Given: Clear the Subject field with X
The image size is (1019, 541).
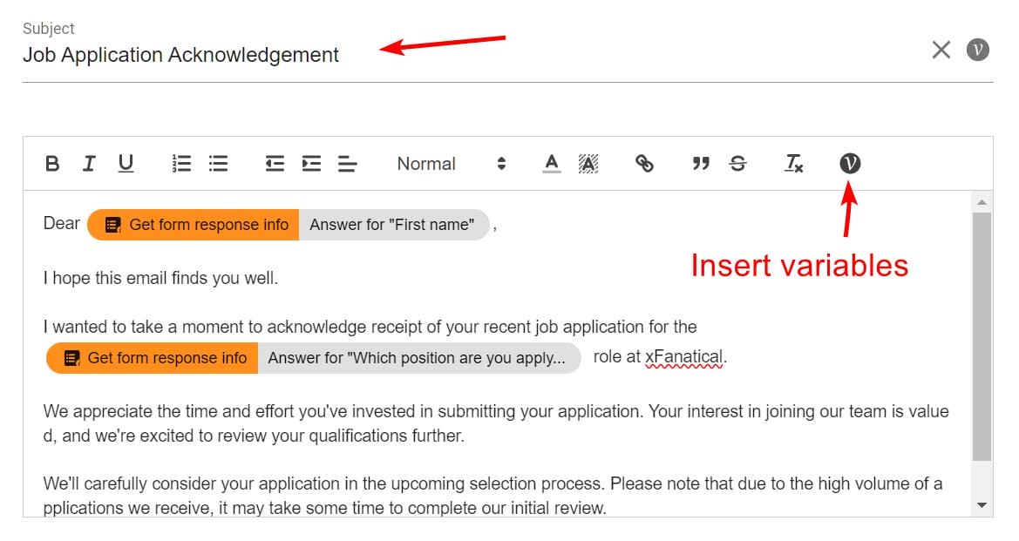Looking at the screenshot, I should (x=941, y=50).
